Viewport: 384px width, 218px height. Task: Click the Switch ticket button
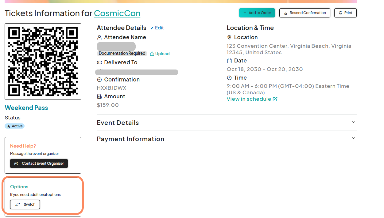click(25, 205)
